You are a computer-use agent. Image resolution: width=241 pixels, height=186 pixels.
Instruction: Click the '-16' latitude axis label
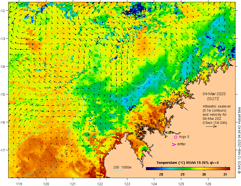[3, 122]
